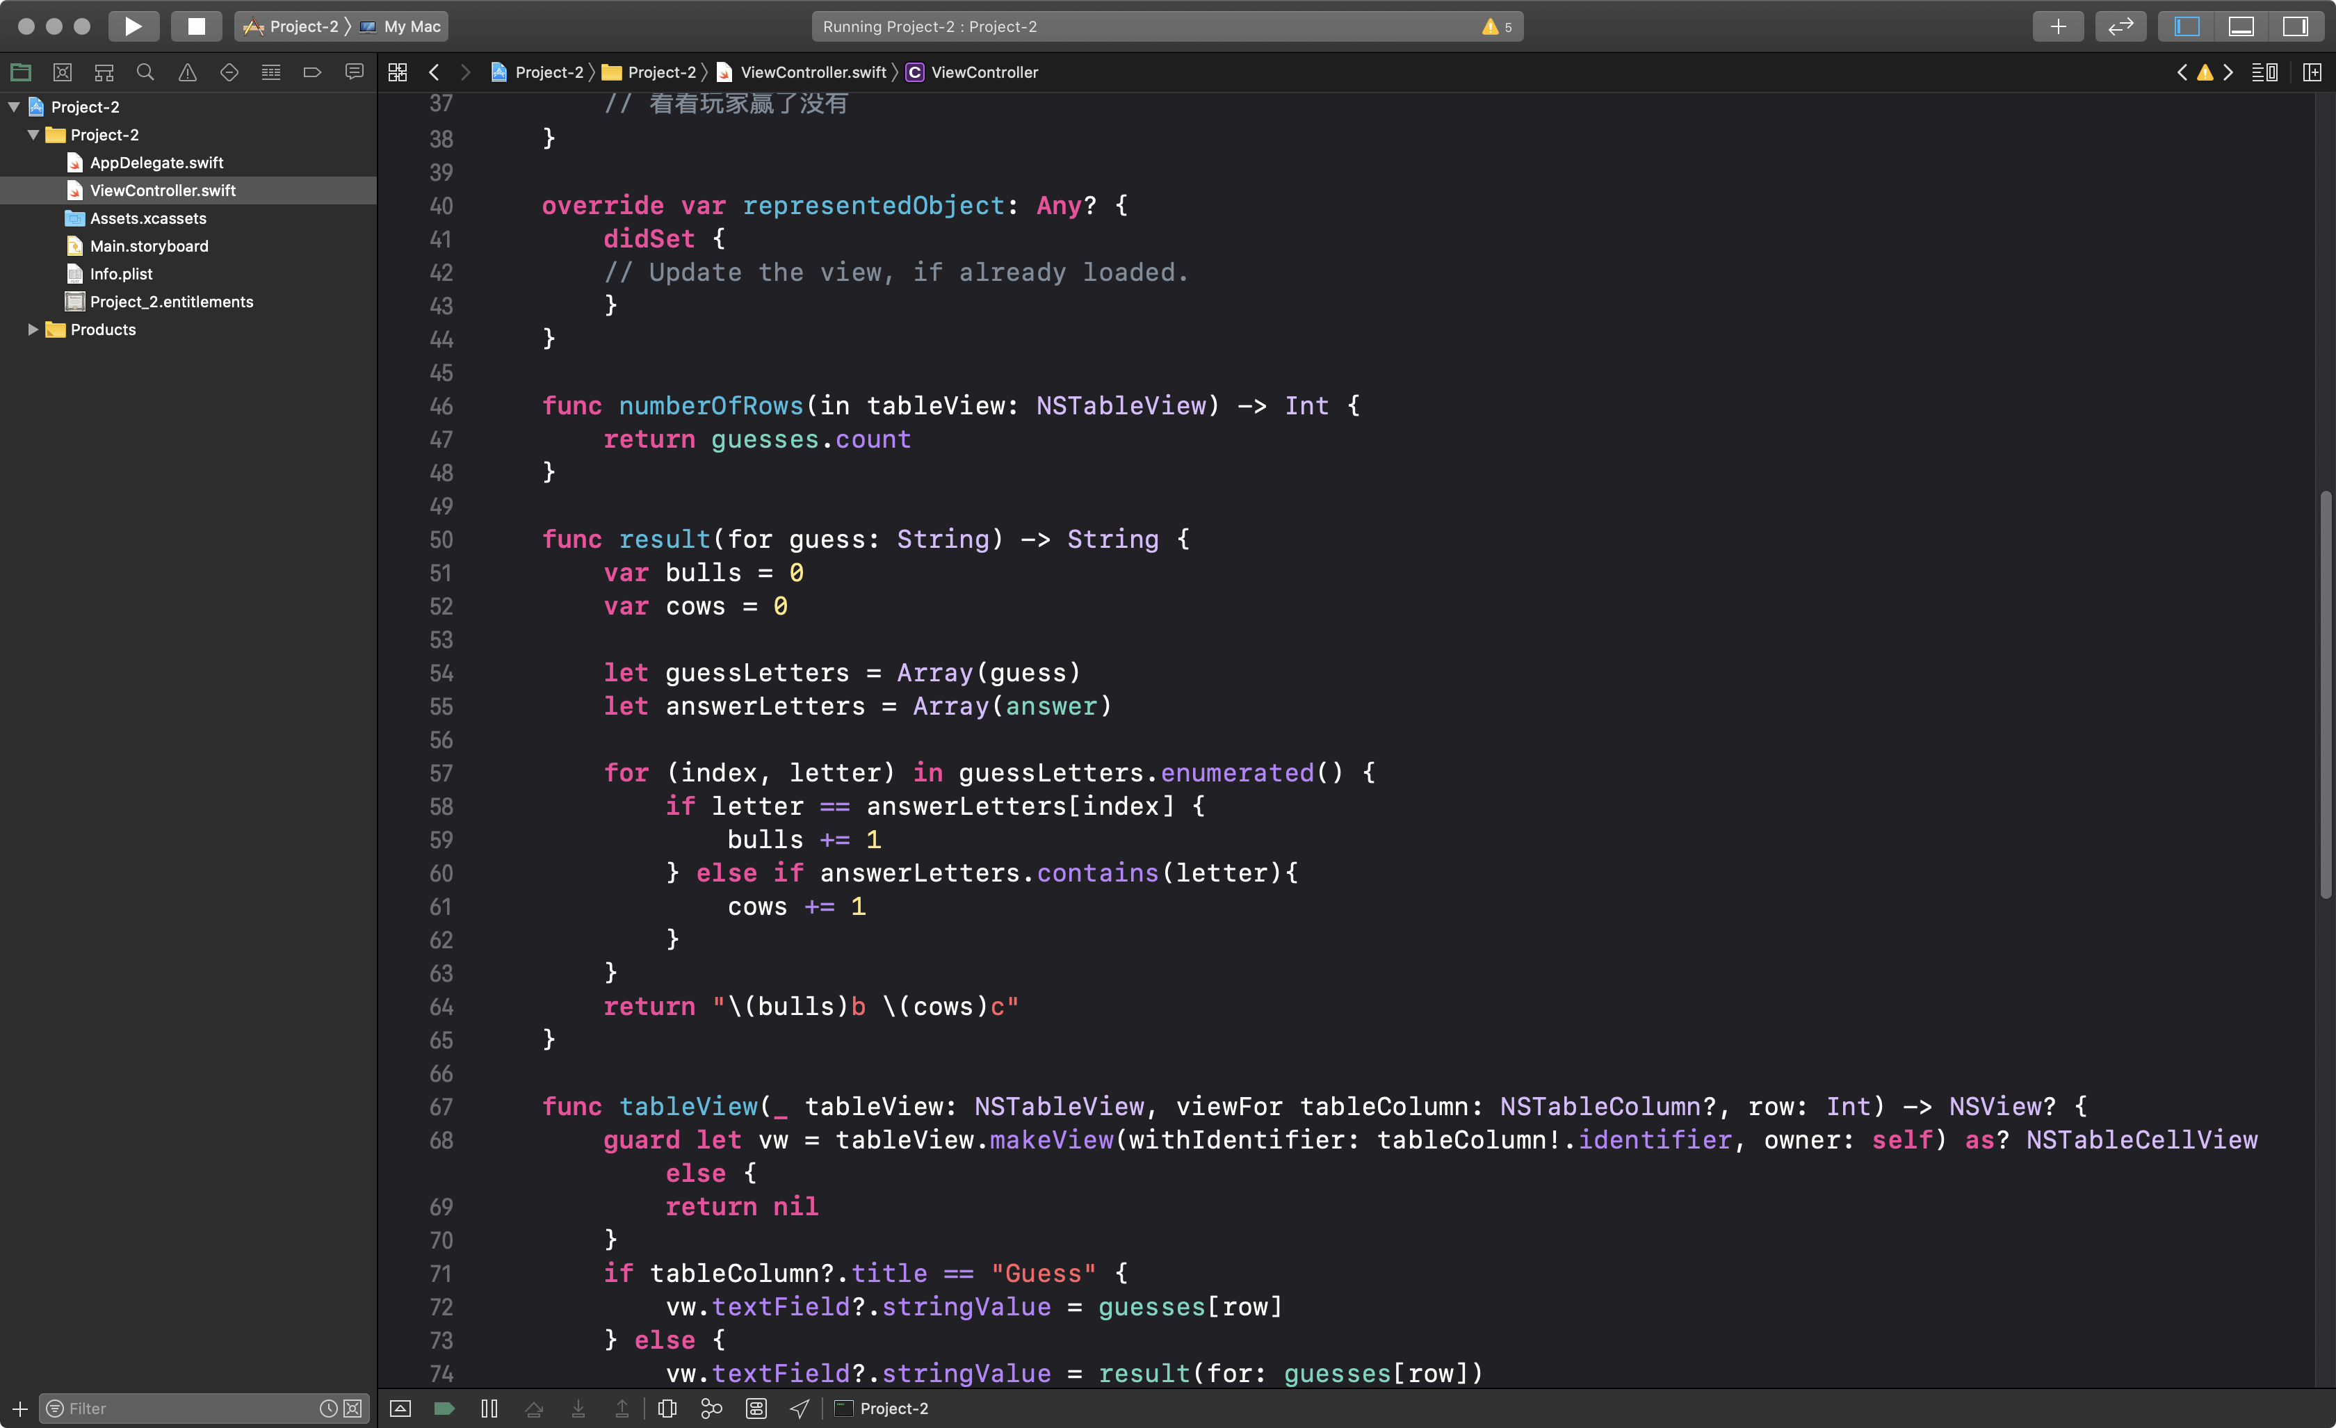Expand the Products folder
Image resolution: width=2336 pixels, height=1428 pixels.
(x=33, y=329)
